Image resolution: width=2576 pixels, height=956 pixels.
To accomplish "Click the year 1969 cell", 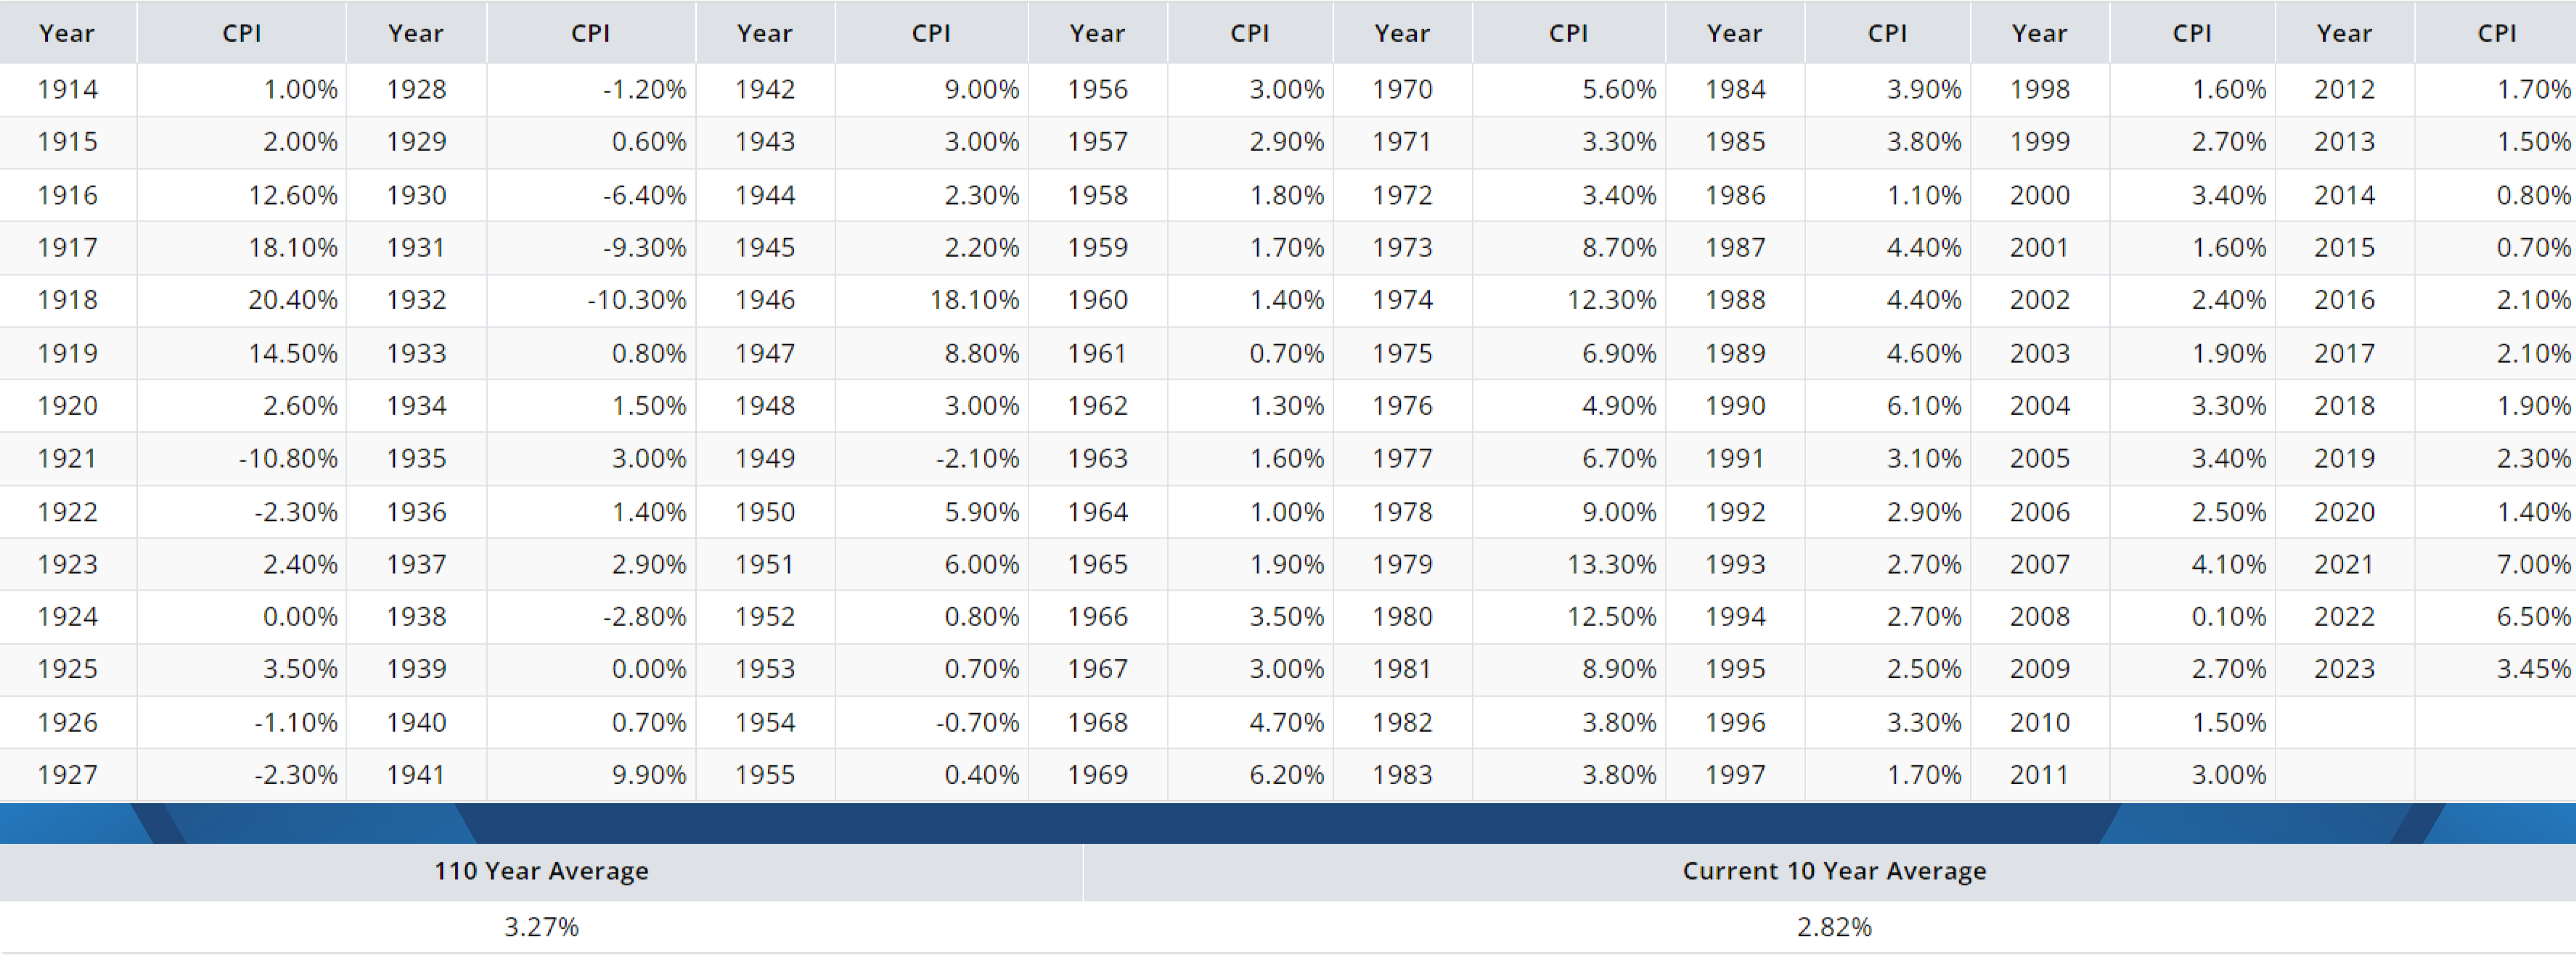I will click(x=1097, y=774).
